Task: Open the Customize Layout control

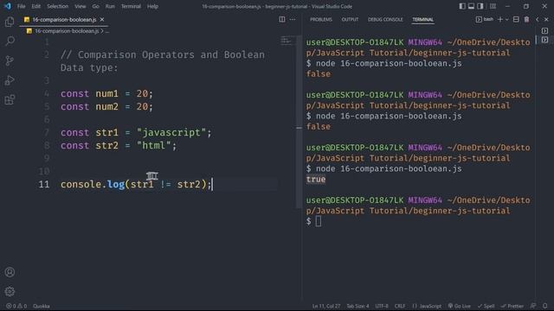Action: click(x=493, y=6)
